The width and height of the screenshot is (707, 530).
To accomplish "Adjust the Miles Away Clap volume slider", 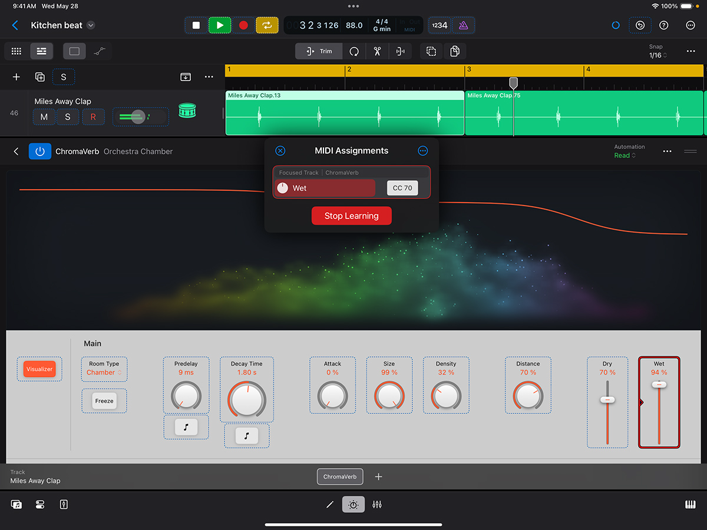I will [x=140, y=117].
